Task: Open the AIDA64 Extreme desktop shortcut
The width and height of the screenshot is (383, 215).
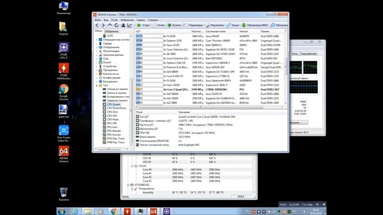Action: (x=63, y=154)
